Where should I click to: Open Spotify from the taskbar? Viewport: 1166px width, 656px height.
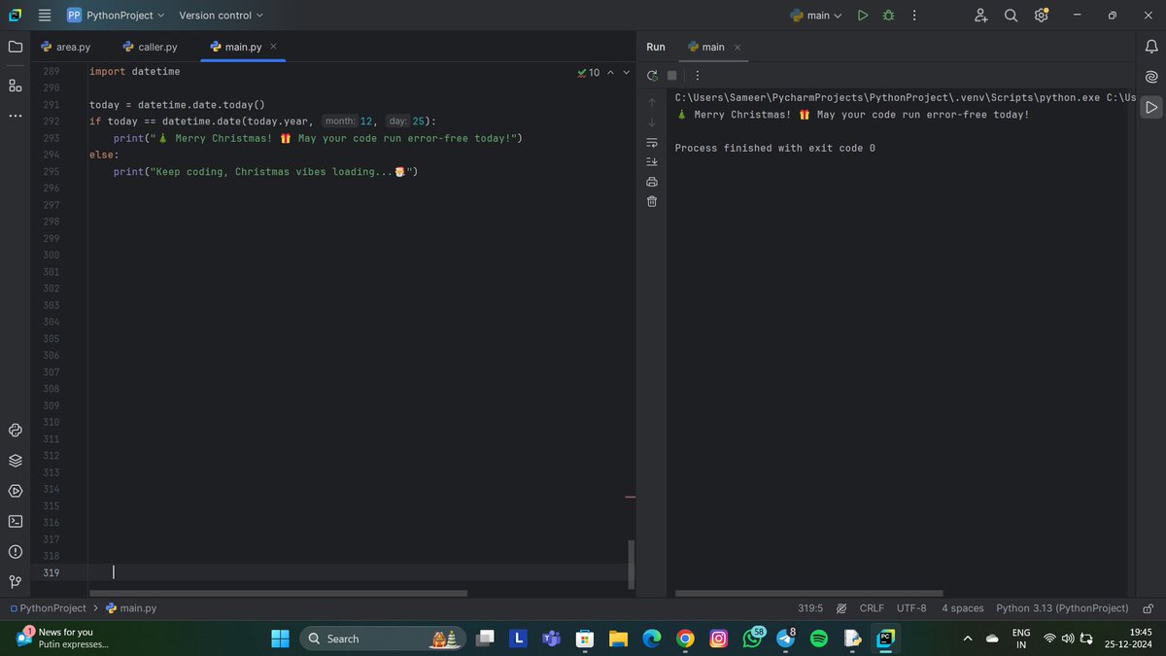coord(819,639)
